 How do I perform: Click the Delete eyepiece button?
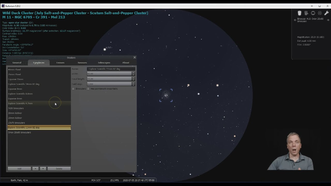click(x=59, y=168)
